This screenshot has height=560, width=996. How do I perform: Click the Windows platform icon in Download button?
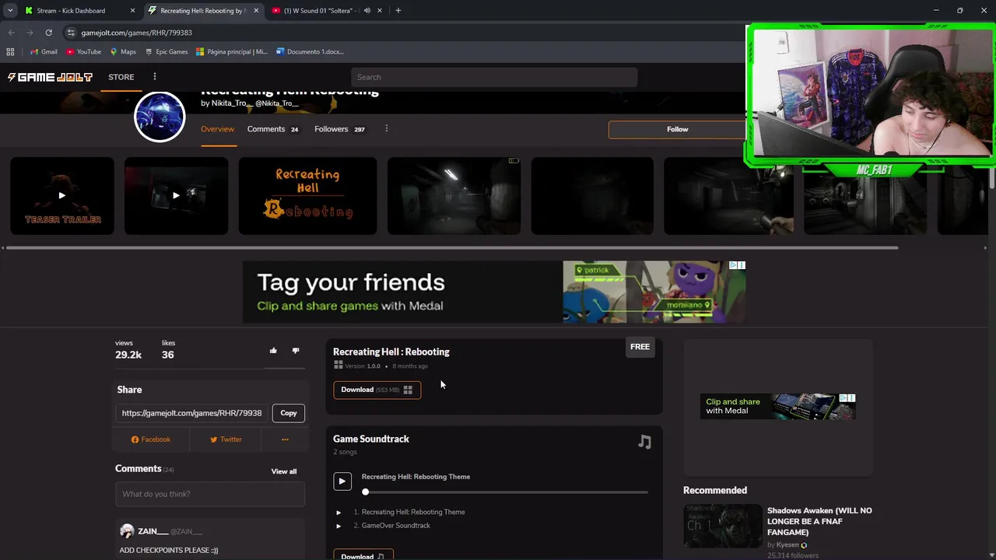[408, 390]
